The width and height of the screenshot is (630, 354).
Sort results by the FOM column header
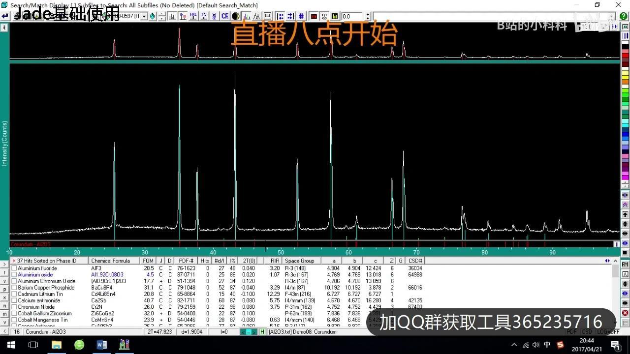tap(148, 261)
